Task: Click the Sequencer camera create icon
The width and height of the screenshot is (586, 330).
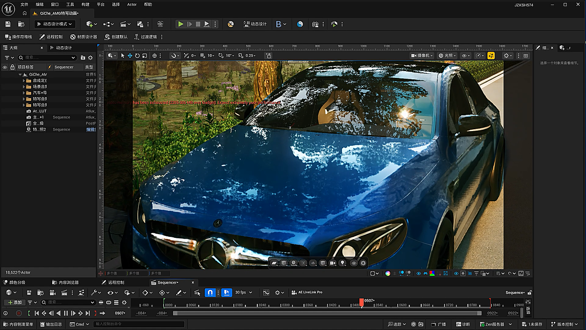Action: pyautogui.click(x=53, y=292)
